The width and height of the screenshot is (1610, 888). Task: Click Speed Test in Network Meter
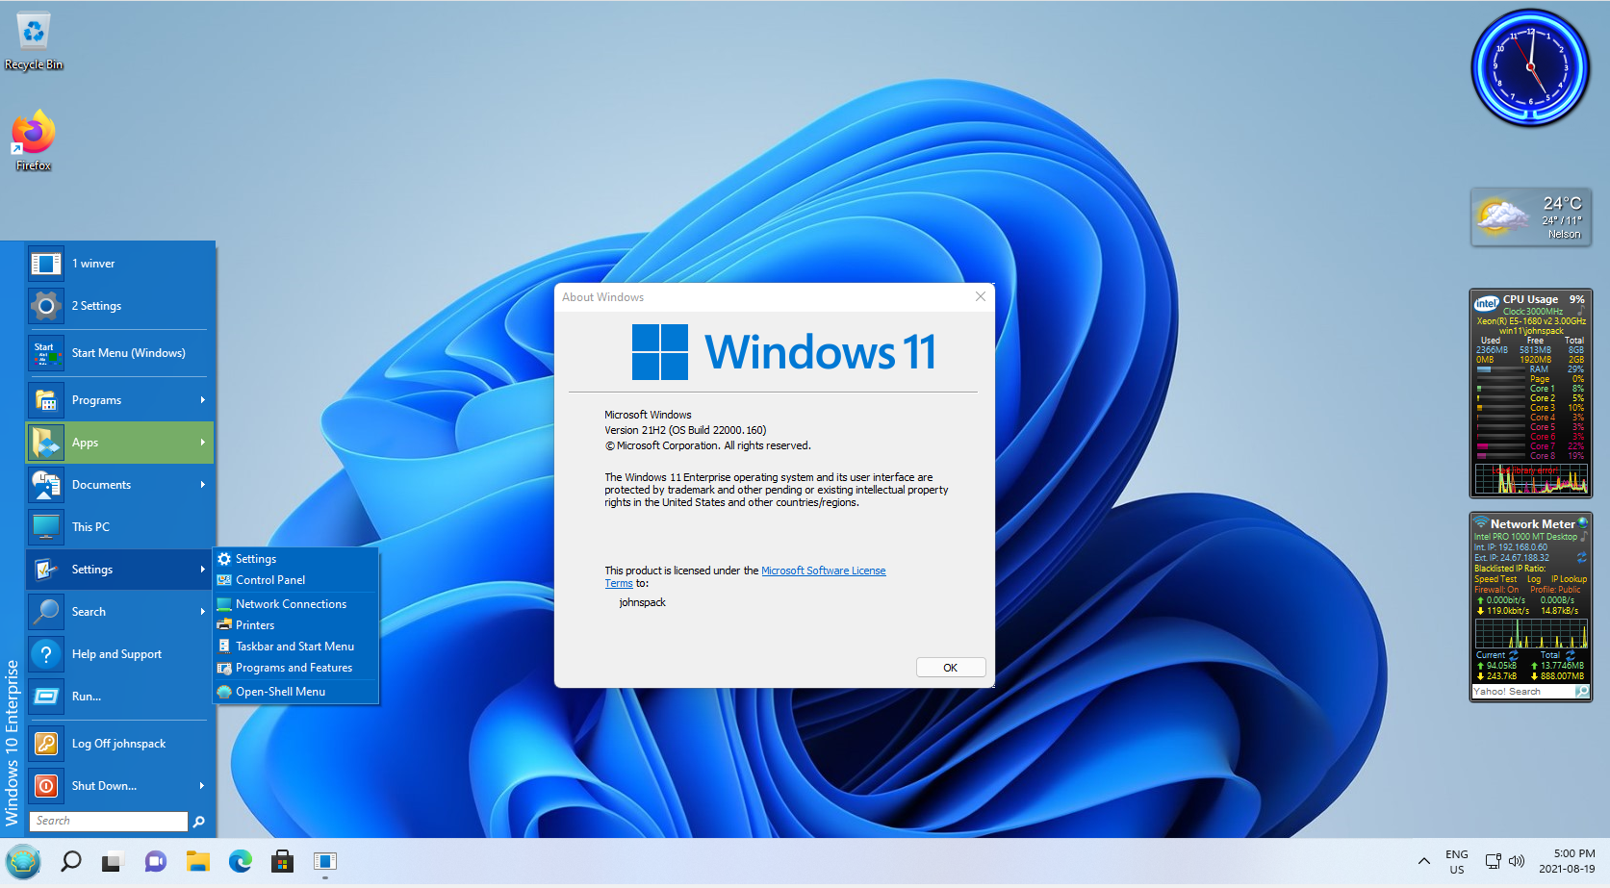(x=1495, y=579)
